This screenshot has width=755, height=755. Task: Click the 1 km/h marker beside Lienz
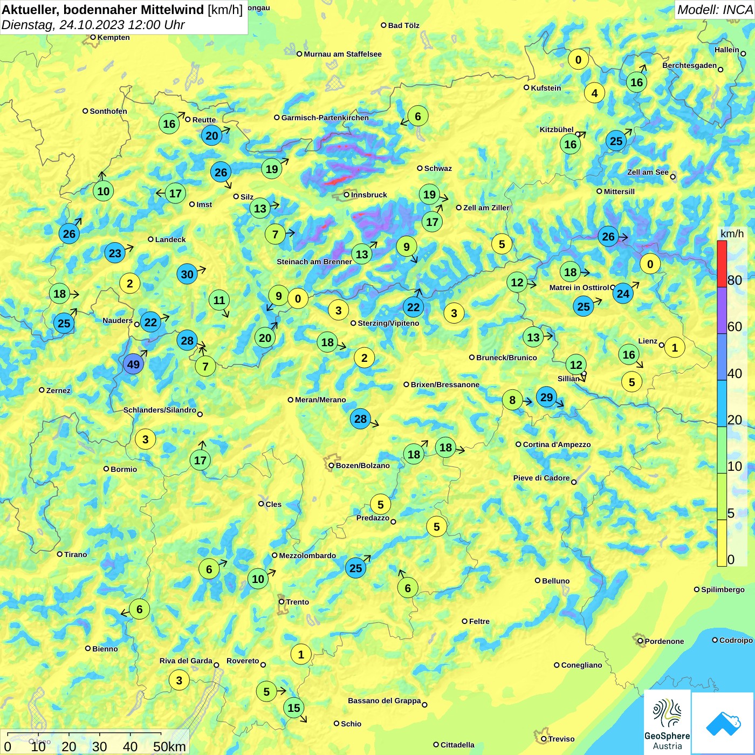tap(675, 347)
